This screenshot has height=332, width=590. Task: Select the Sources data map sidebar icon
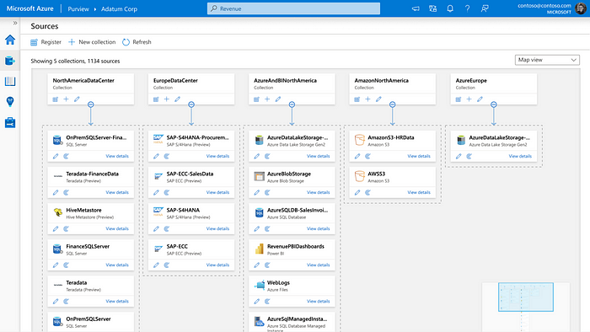(x=10, y=61)
